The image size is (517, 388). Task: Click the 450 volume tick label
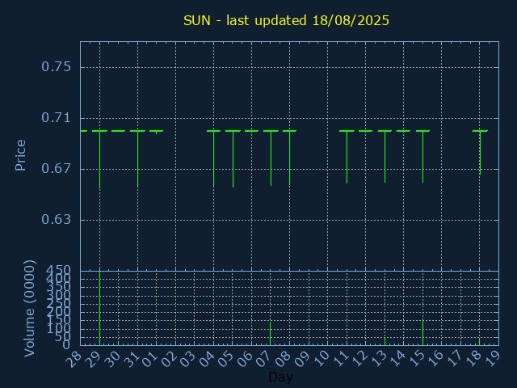58,271
